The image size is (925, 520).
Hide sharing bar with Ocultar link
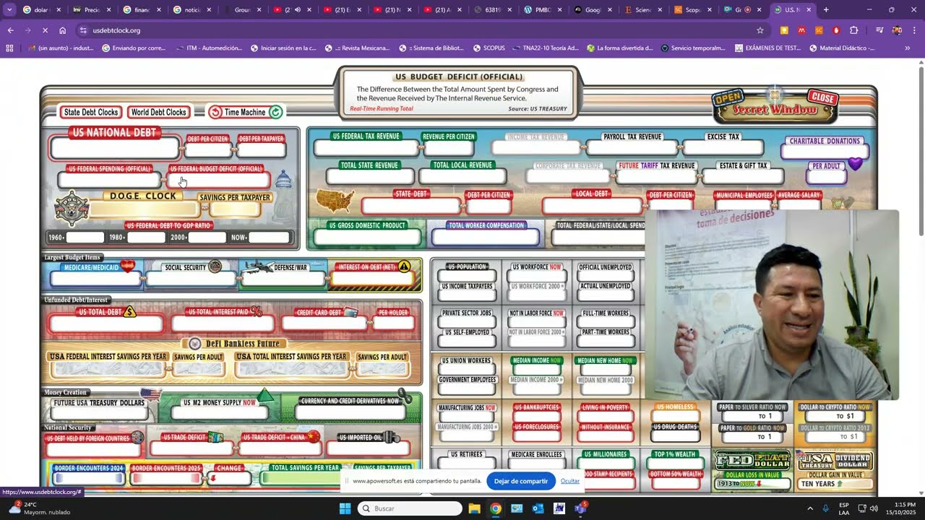[x=570, y=481]
